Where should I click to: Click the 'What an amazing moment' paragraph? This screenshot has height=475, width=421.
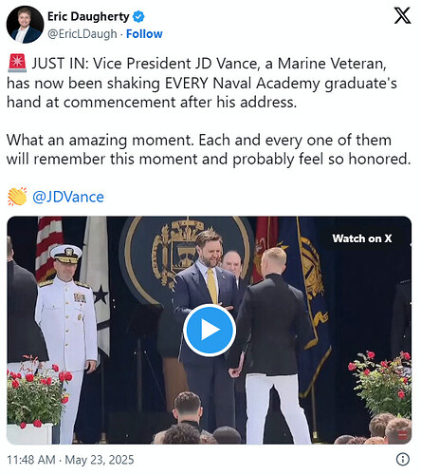(209, 149)
